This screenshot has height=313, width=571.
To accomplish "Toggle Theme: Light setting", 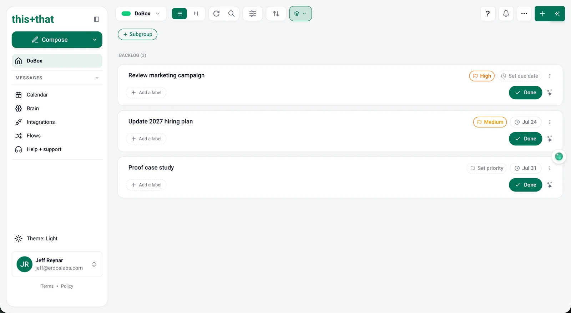I will 36,238.
